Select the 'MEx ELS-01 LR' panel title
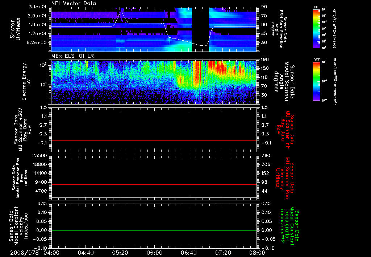Image resolution: width=371 pixels, height=257 pixels. pyautogui.click(x=72, y=56)
